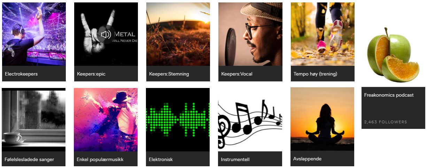The width and height of the screenshot is (427, 168).
Task: Open the Keepers:Stemning sunset cover
Action: [178, 34]
